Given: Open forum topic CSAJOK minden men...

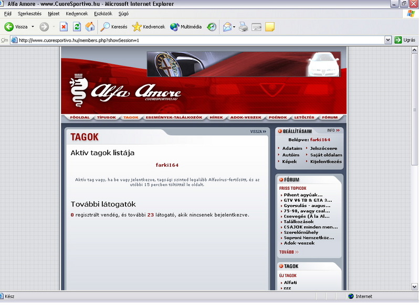Looking at the screenshot, I should (311, 227).
